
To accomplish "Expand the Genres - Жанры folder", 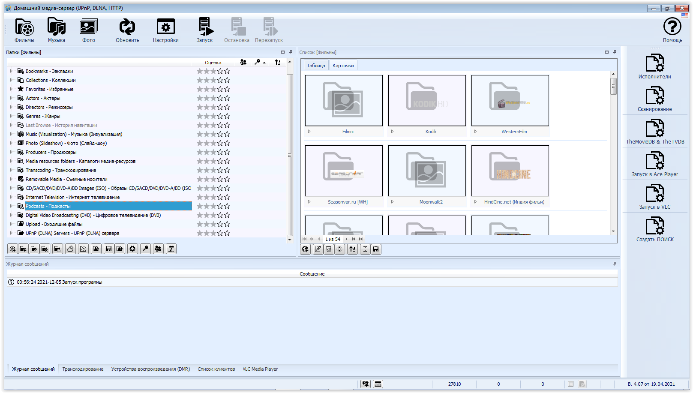I will (x=12, y=116).
